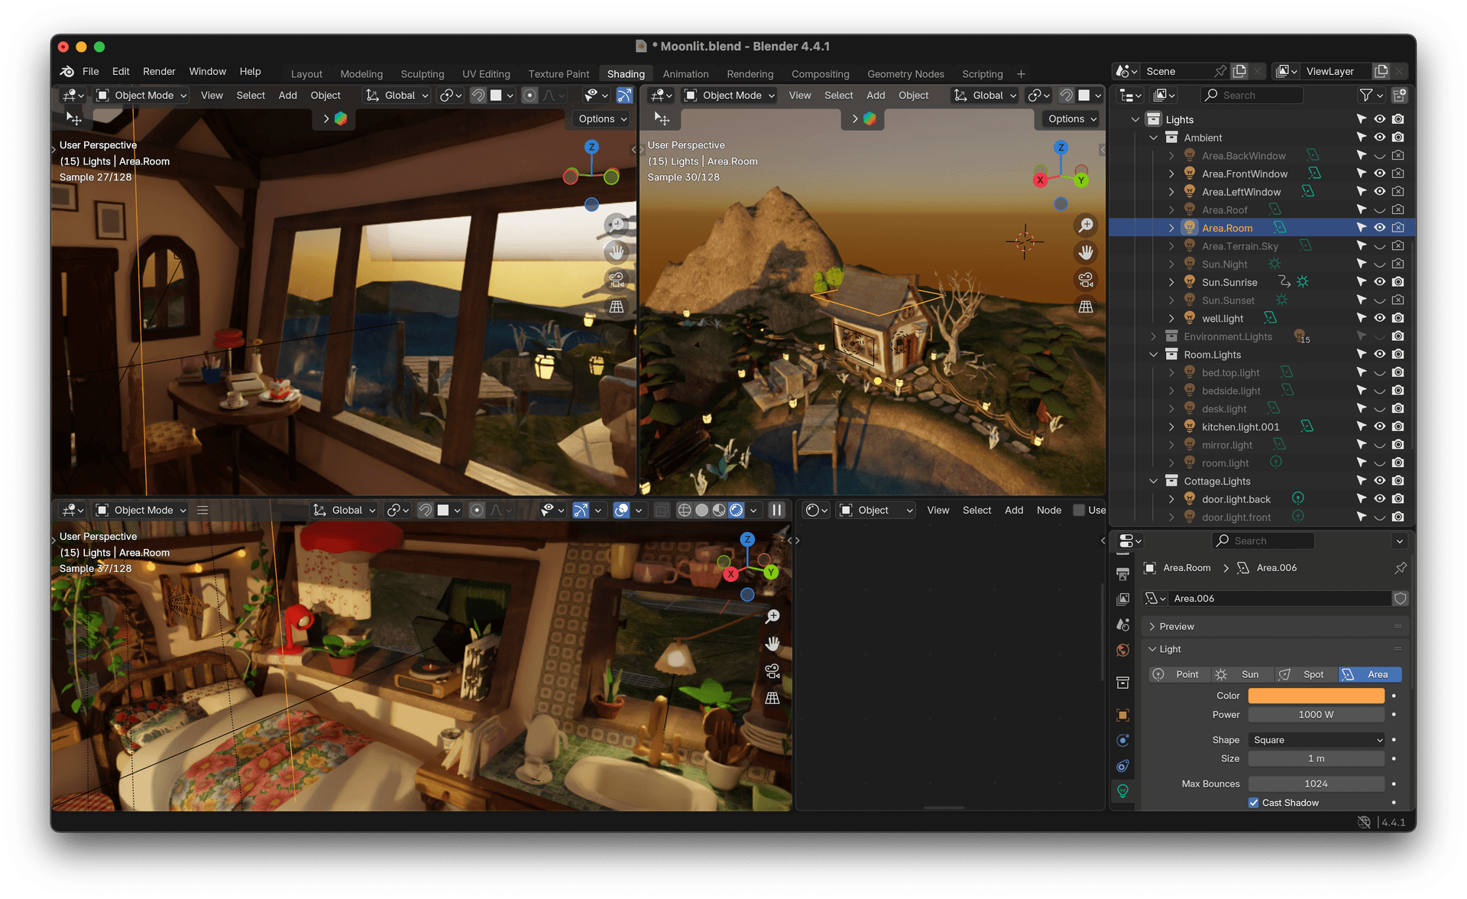Image resolution: width=1467 pixels, height=899 pixels.
Task: Expand the Preview panel
Action: point(1177,626)
